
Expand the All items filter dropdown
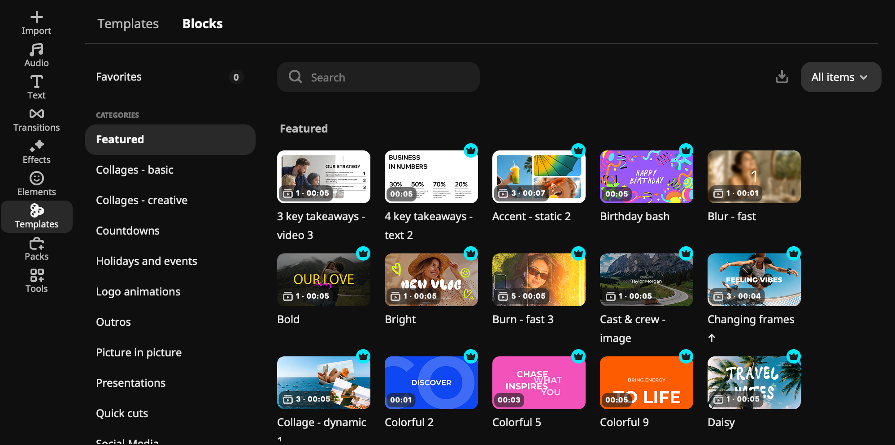click(x=841, y=77)
